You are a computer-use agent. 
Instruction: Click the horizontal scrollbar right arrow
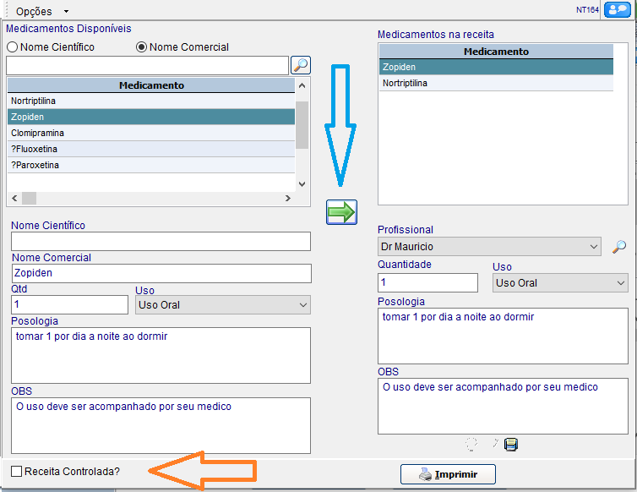click(287, 199)
